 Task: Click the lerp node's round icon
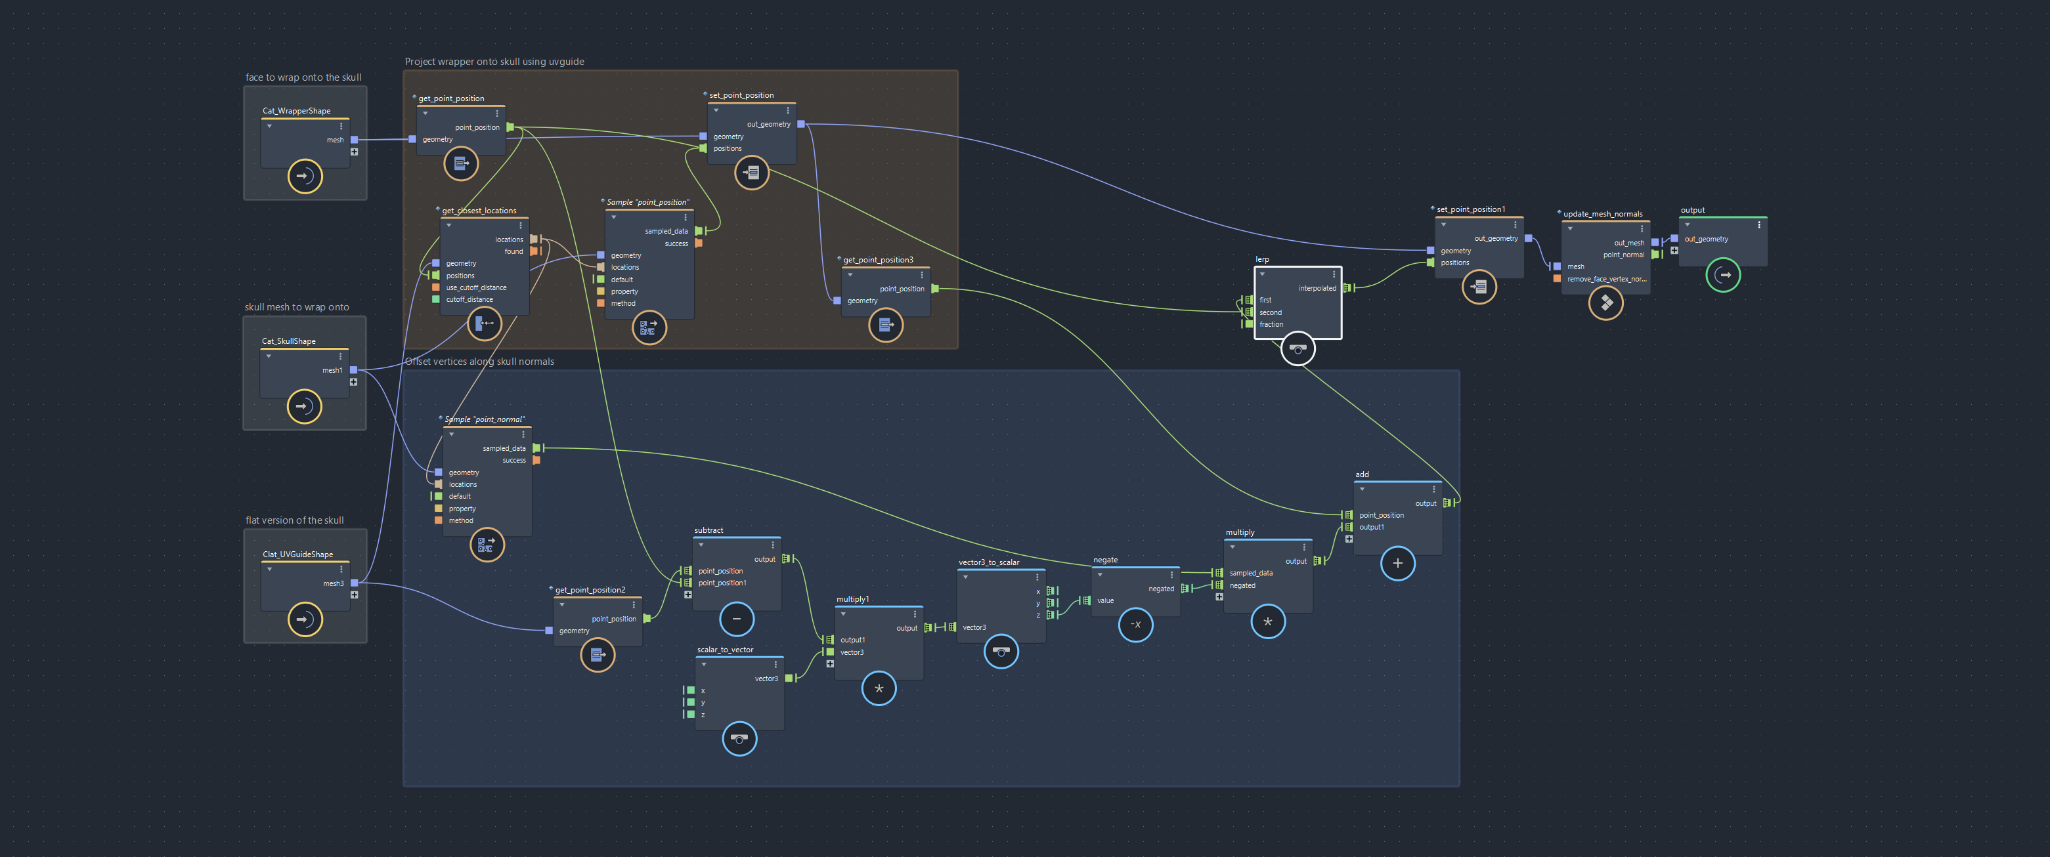pos(1298,349)
